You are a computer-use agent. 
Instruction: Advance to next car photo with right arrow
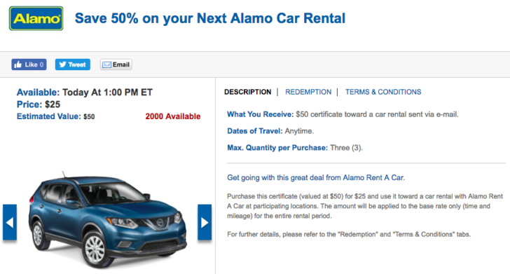pos(205,222)
